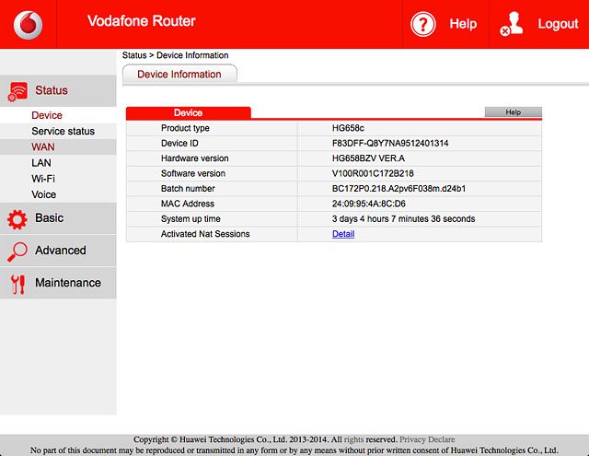Click the Device ID label
589x456 pixels.
[x=179, y=143]
